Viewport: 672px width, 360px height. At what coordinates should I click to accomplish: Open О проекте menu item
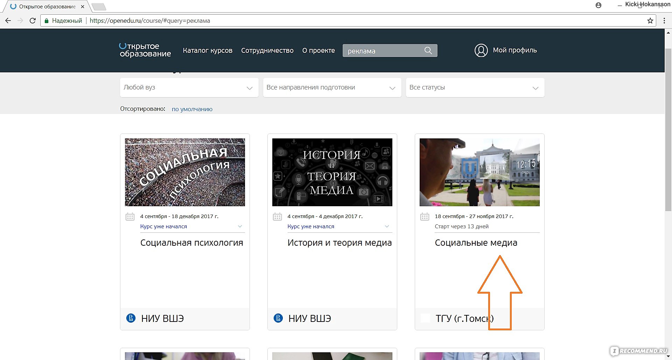point(318,50)
